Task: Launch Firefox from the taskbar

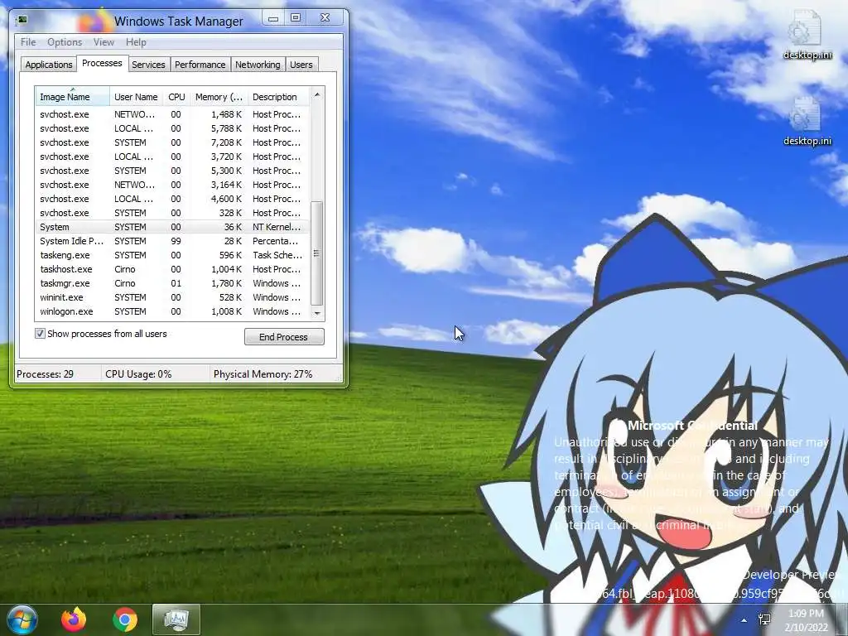Action: [x=74, y=619]
